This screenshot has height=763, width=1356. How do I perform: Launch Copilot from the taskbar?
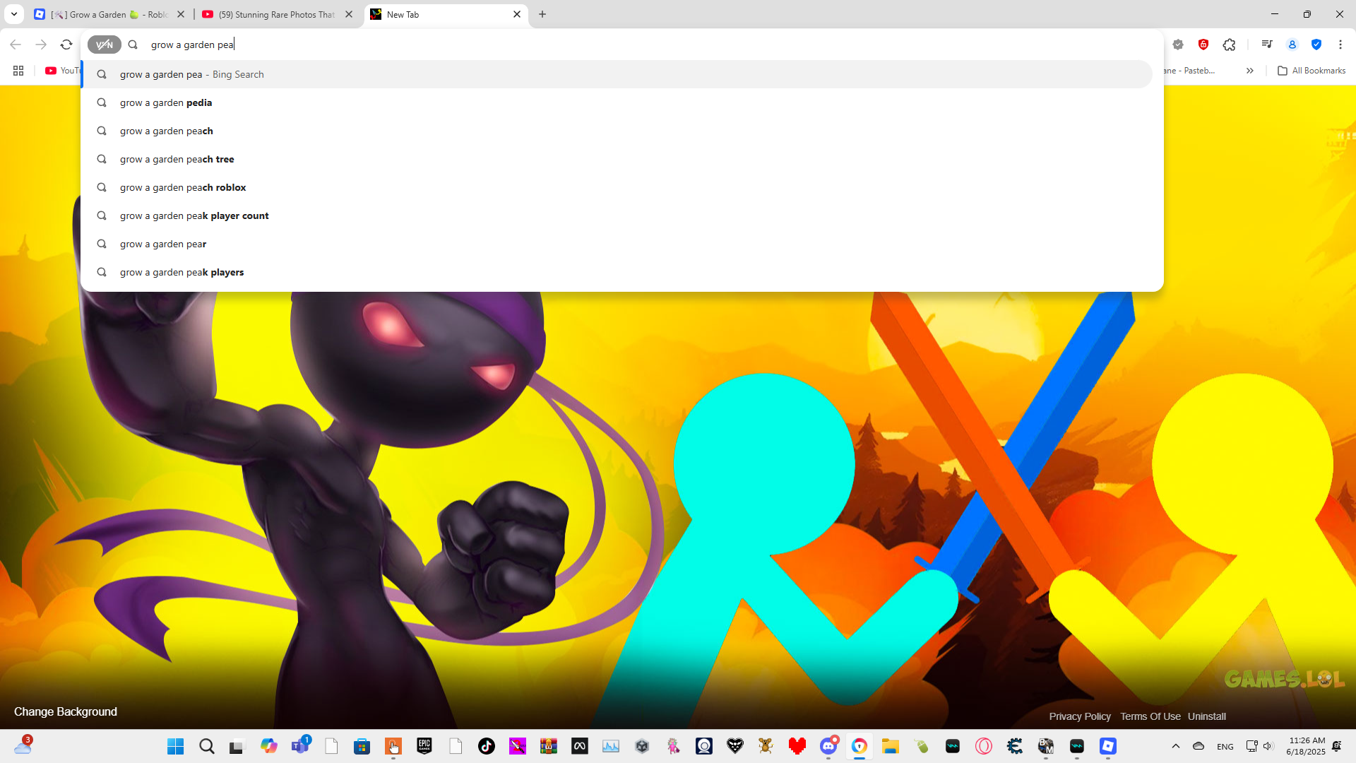pyautogui.click(x=269, y=746)
